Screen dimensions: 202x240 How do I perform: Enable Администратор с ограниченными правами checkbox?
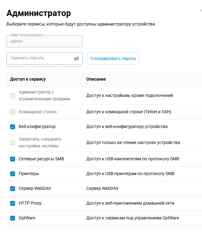click(13, 96)
